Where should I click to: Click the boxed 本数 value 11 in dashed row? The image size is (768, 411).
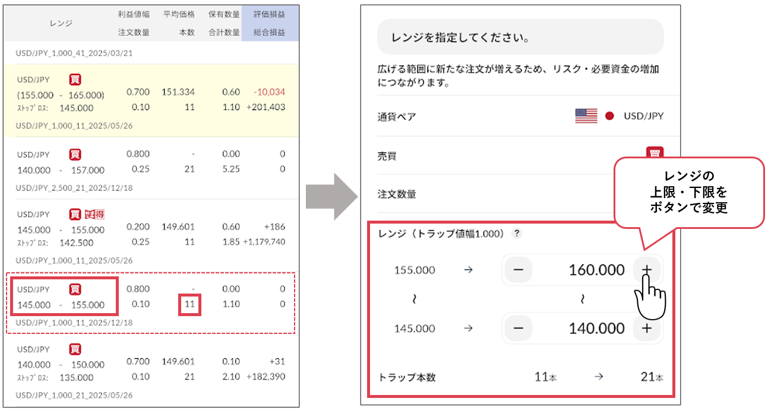(190, 305)
